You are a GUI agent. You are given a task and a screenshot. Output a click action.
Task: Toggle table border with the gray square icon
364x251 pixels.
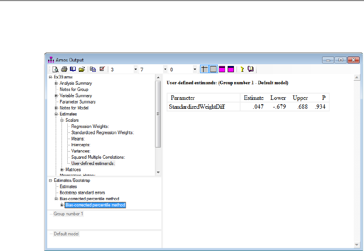pos(213,69)
